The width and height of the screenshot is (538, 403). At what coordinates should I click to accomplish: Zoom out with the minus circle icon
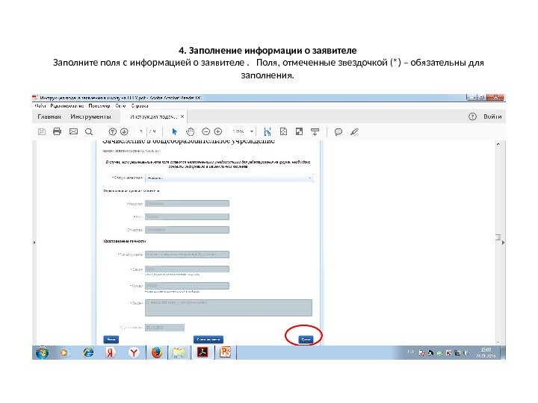click(206, 131)
